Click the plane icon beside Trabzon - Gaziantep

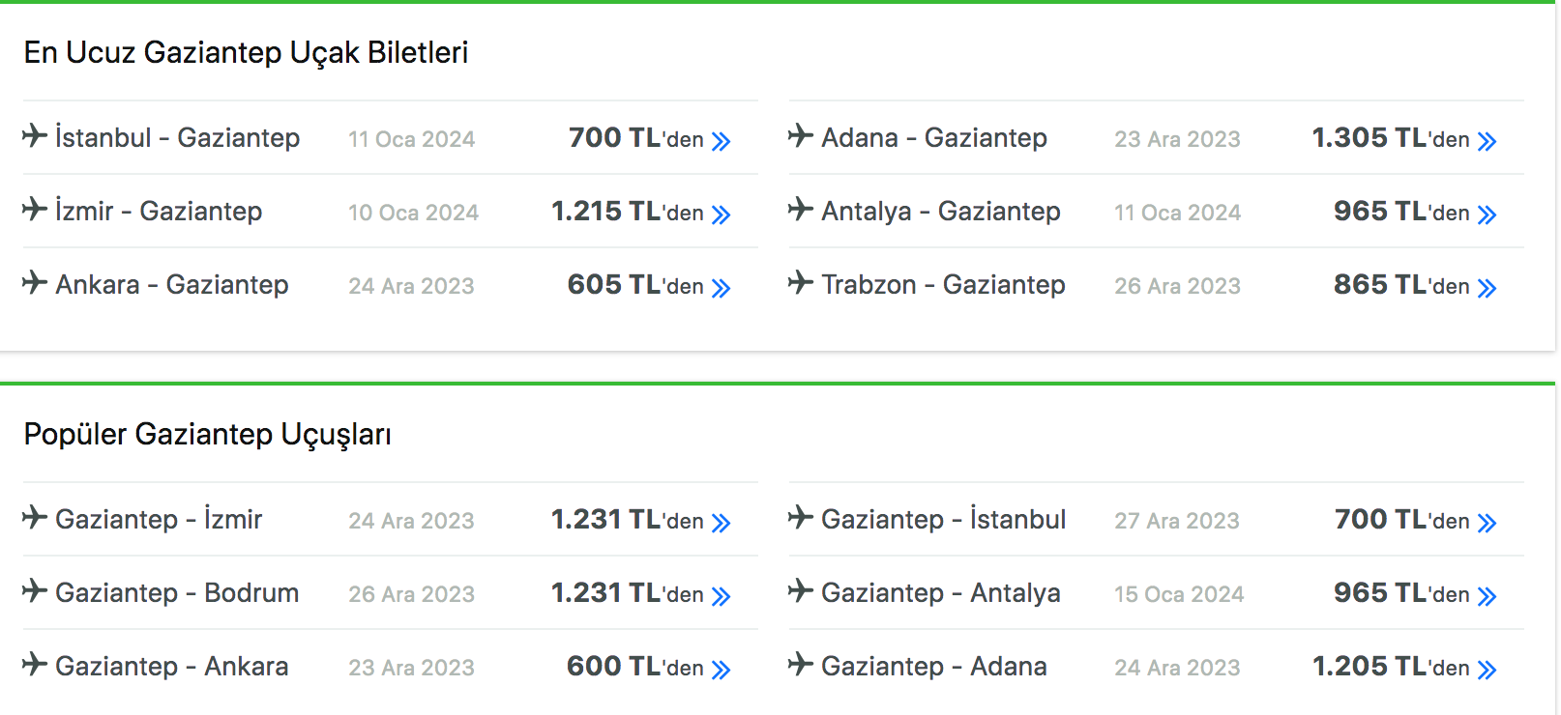coord(801,282)
